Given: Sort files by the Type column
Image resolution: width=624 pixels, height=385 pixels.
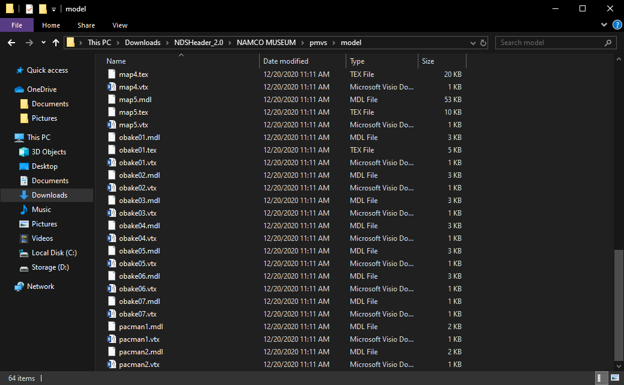Looking at the screenshot, I should [357, 61].
